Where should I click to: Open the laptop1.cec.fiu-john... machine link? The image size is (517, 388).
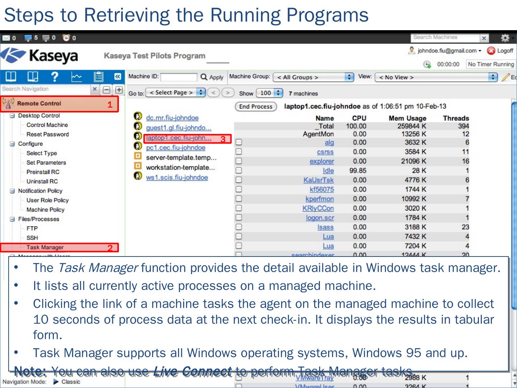click(x=178, y=138)
